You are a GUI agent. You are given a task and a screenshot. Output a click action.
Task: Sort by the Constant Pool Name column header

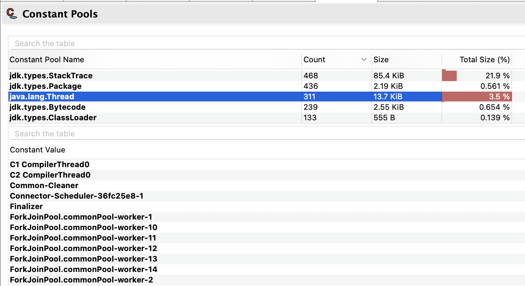(x=47, y=59)
